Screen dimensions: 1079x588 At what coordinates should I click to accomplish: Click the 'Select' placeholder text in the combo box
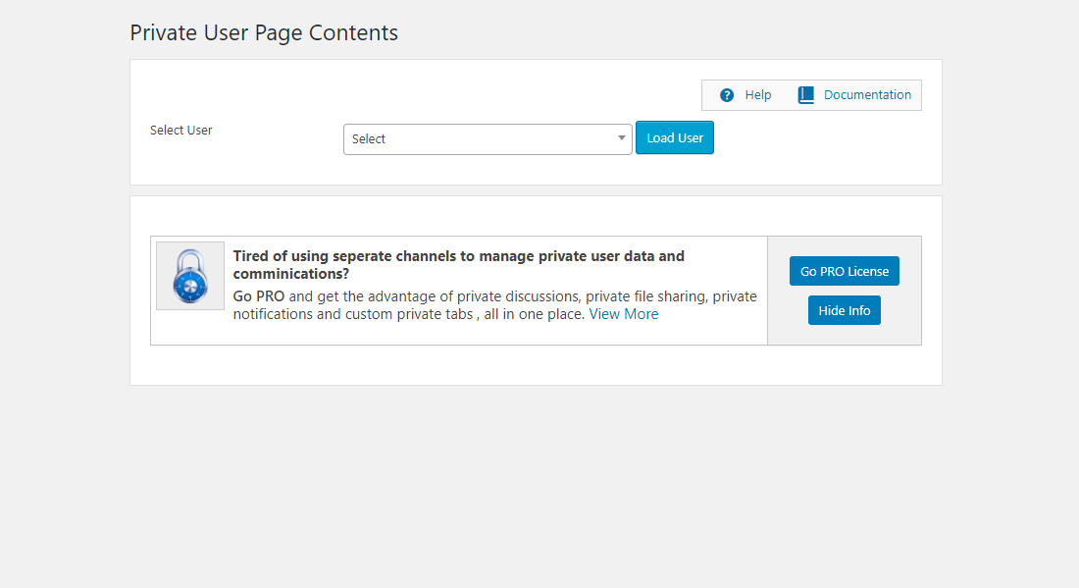click(x=369, y=139)
